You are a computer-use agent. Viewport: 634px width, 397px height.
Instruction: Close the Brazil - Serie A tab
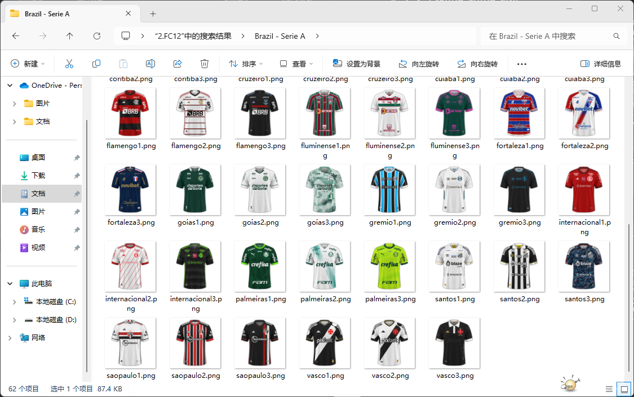pos(128,14)
